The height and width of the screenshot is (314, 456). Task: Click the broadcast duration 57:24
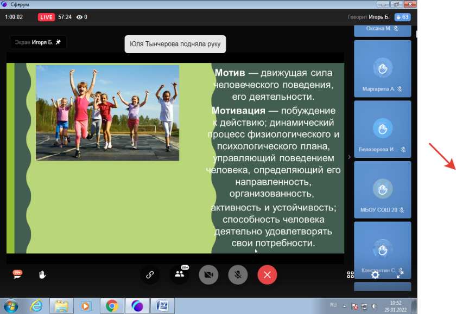coord(65,17)
